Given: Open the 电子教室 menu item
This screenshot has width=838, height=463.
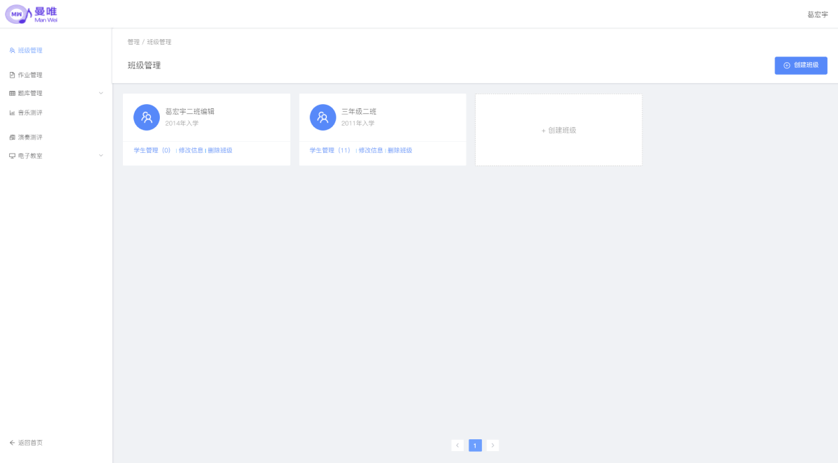Looking at the screenshot, I should pyautogui.click(x=30, y=156).
